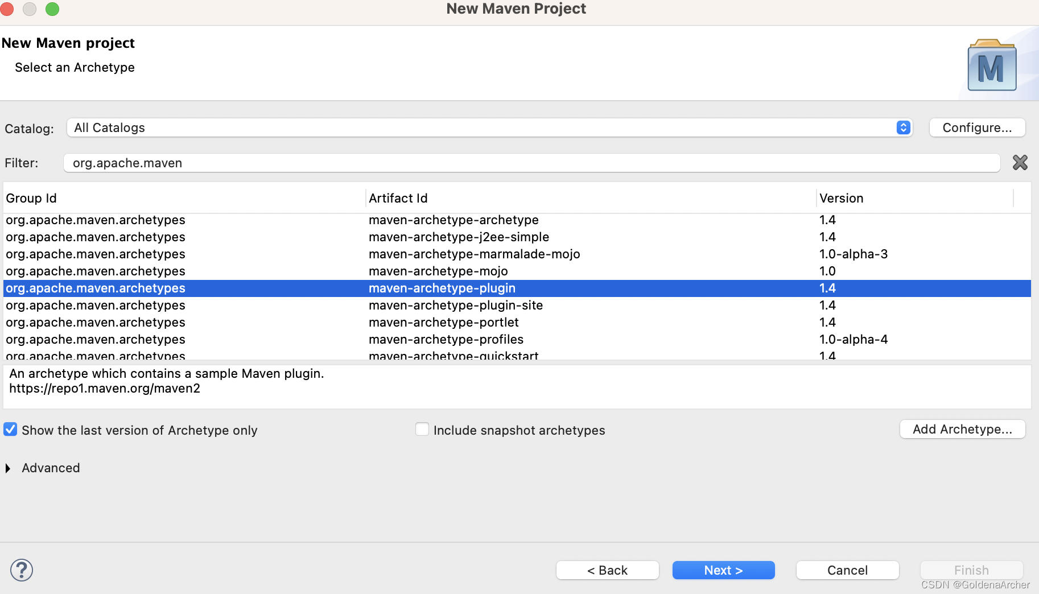Click the Add Archetype... button
The height and width of the screenshot is (594, 1039).
point(962,429)
